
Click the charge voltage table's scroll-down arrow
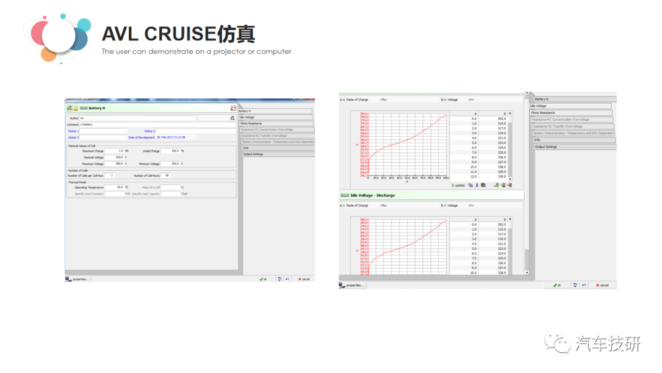click(x=510, y=179)
